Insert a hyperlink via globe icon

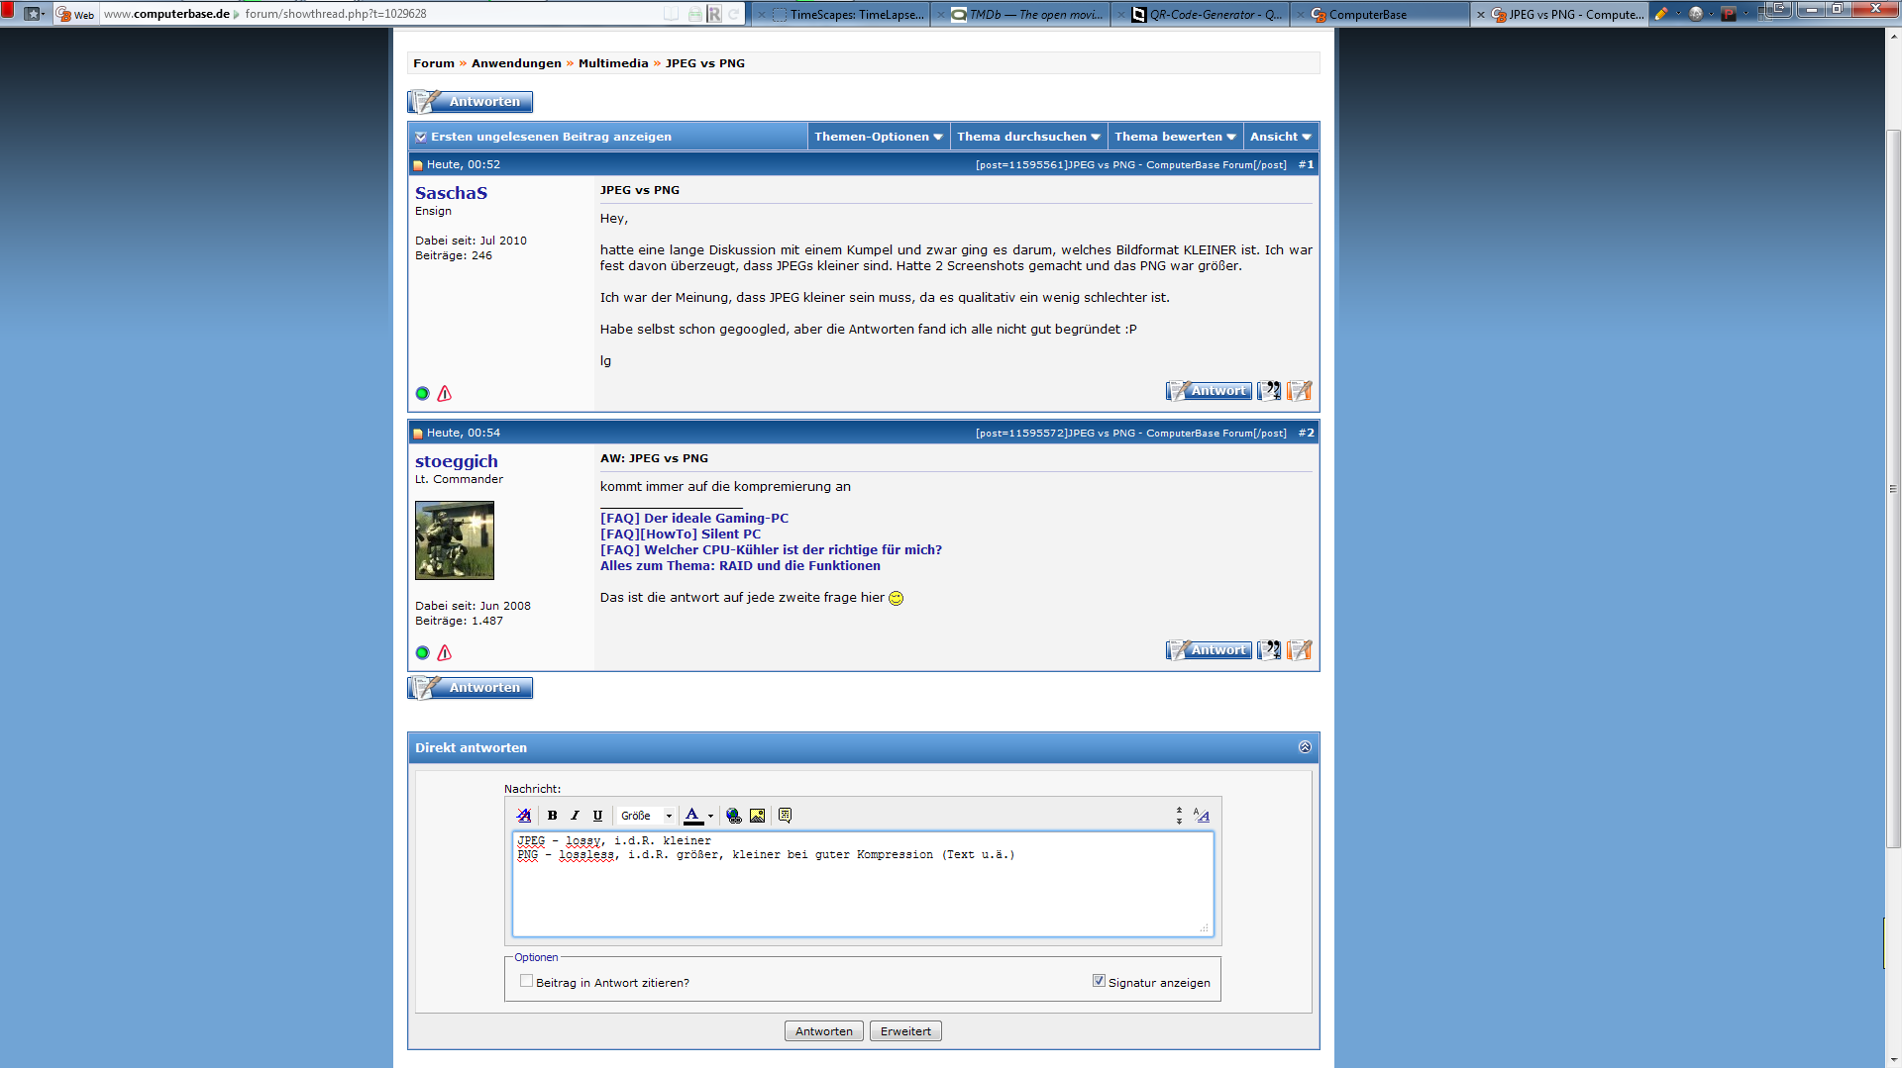(733, 816)
